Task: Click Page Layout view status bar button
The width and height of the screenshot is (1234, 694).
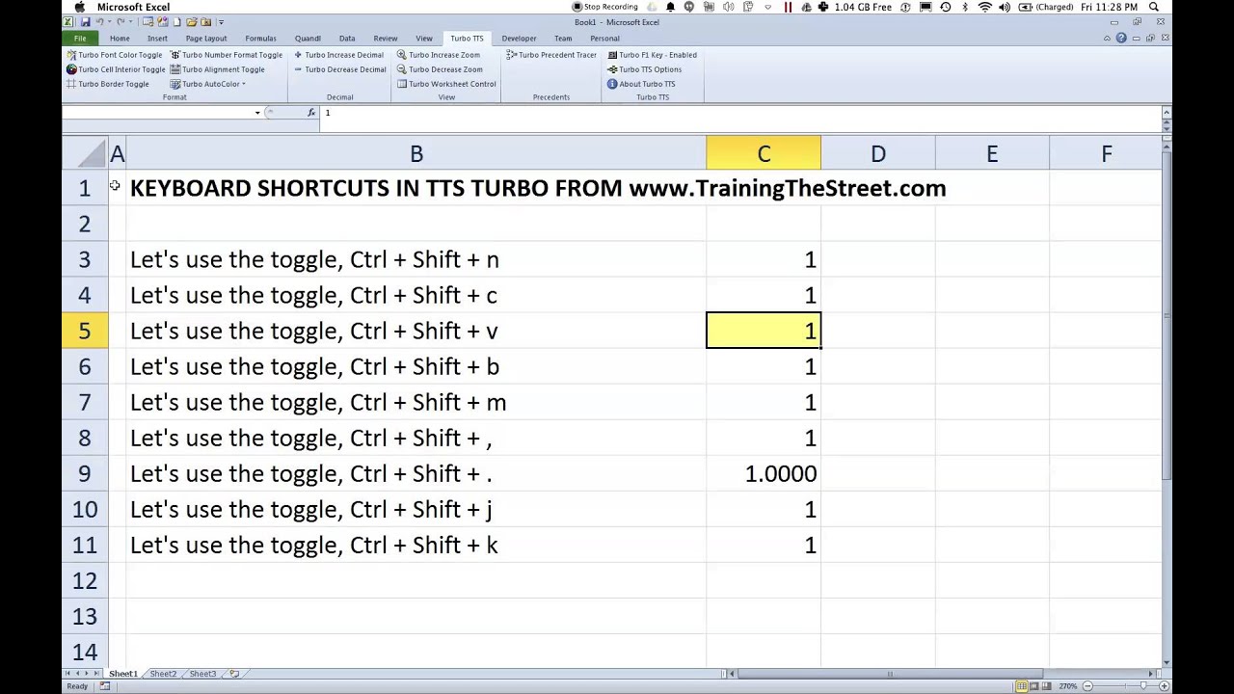Action: [x=1033, y=686]
